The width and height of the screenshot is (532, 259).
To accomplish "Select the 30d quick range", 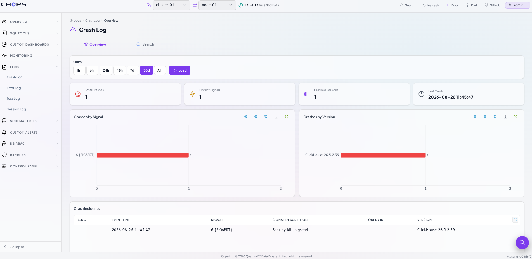I will [x=146, y=70].
